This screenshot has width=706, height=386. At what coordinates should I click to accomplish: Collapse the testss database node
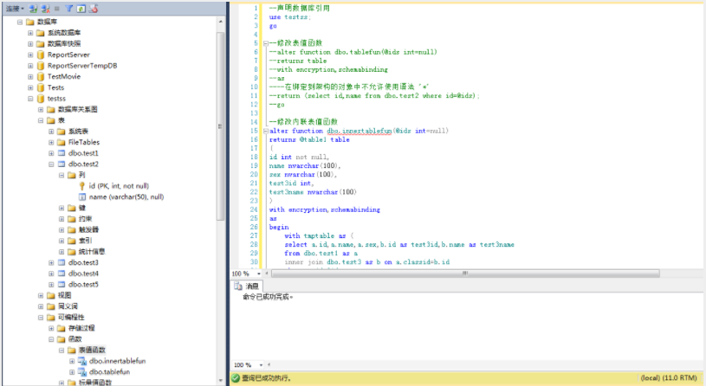[x=30, y=99]
